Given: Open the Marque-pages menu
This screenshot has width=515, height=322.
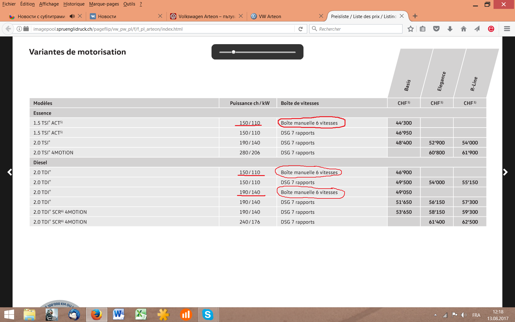Looking at the screenshot, I should tap(104, 4).
